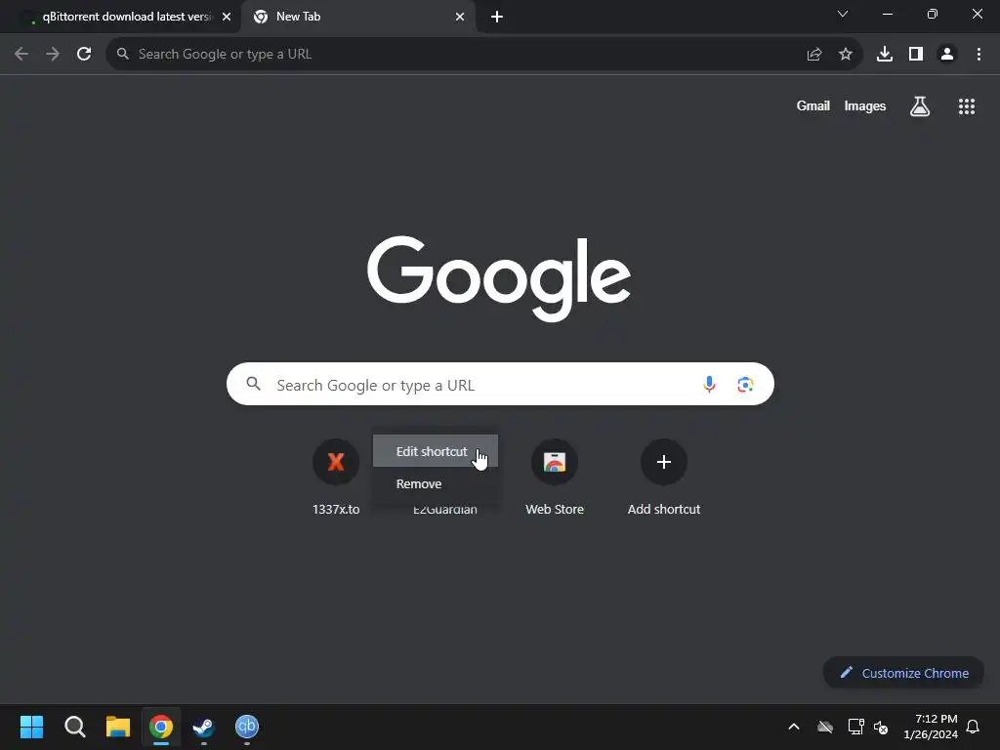Start voice search with the microphone
The height and width of the screenshot is (750, 1000).
coord(709,384)
